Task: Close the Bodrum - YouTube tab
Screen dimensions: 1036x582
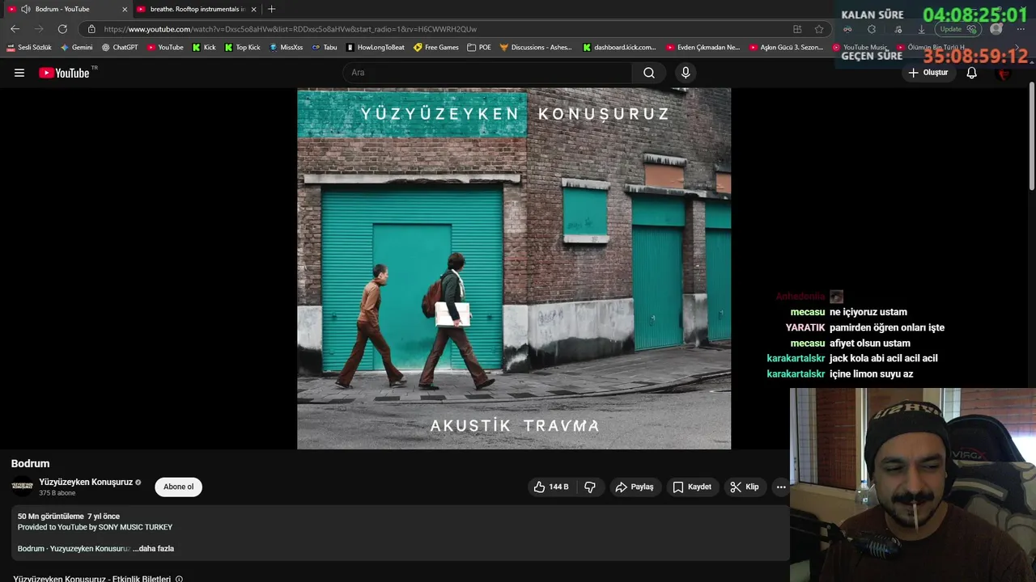Action: tap(125, 9)
